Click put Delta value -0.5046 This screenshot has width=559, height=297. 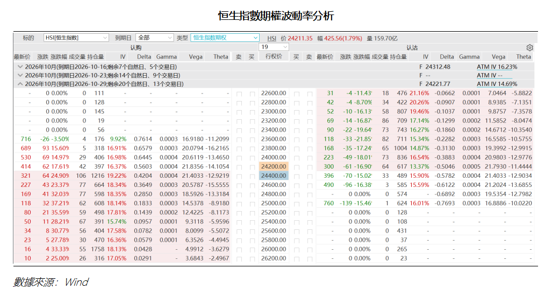[445, 166]
